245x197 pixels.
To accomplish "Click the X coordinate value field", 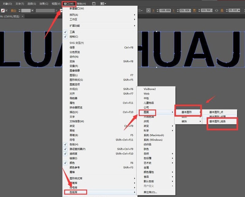I will [165, 10].
